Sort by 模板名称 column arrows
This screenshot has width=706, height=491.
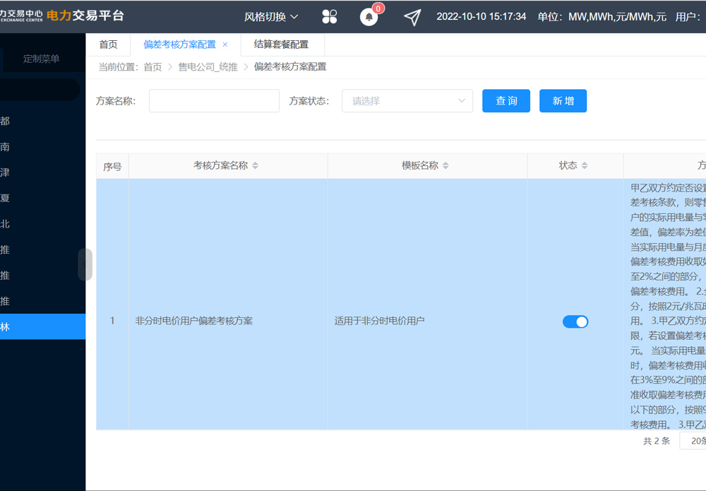(445, 166)
